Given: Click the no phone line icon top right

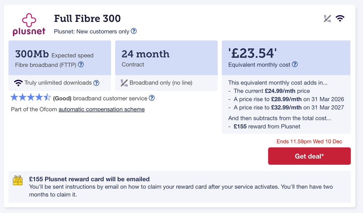Looking at the screenshot, I should [327, 19].
